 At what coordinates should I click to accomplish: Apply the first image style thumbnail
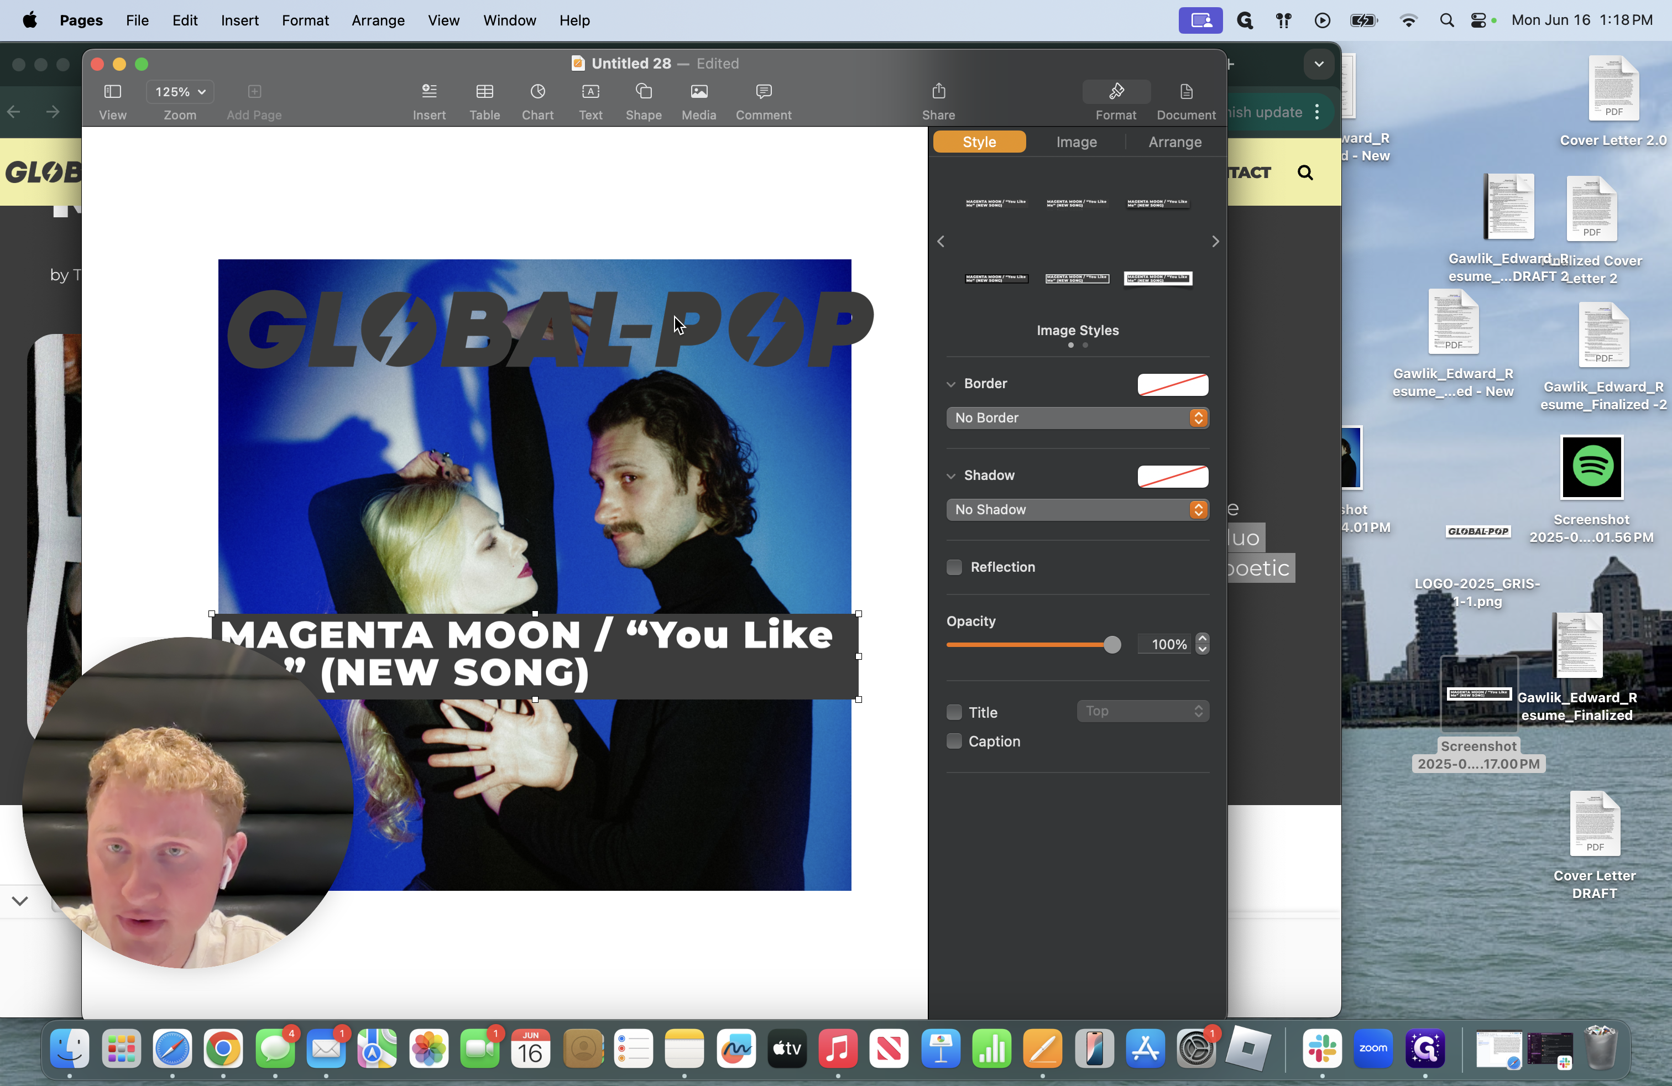tap(995, 203)
